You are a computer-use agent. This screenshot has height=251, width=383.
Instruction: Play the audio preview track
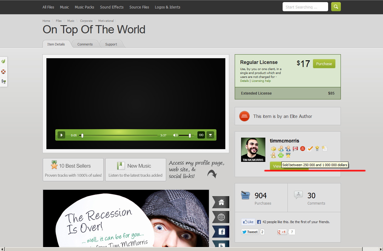coord(61,135)
